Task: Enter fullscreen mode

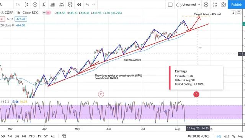Action: tap(215, 5)
